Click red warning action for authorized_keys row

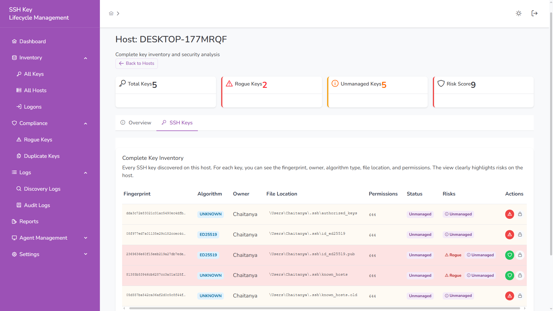[x=509, y=214]
